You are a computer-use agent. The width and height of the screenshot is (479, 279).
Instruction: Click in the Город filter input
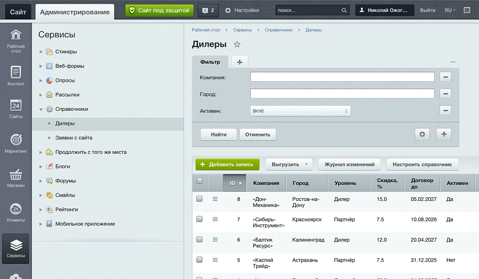[342, 94]
